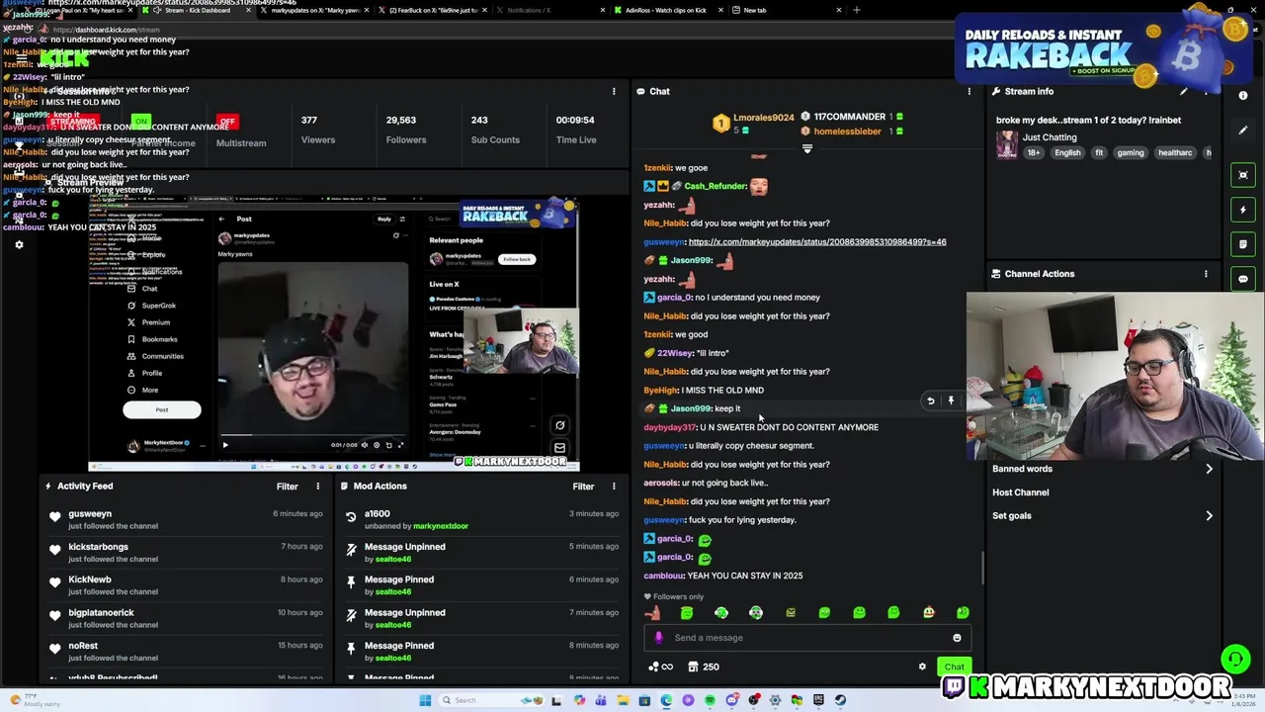Click the Cash_Refunder username in chat
1265x712 pixels.
click(x=715, y=186)
